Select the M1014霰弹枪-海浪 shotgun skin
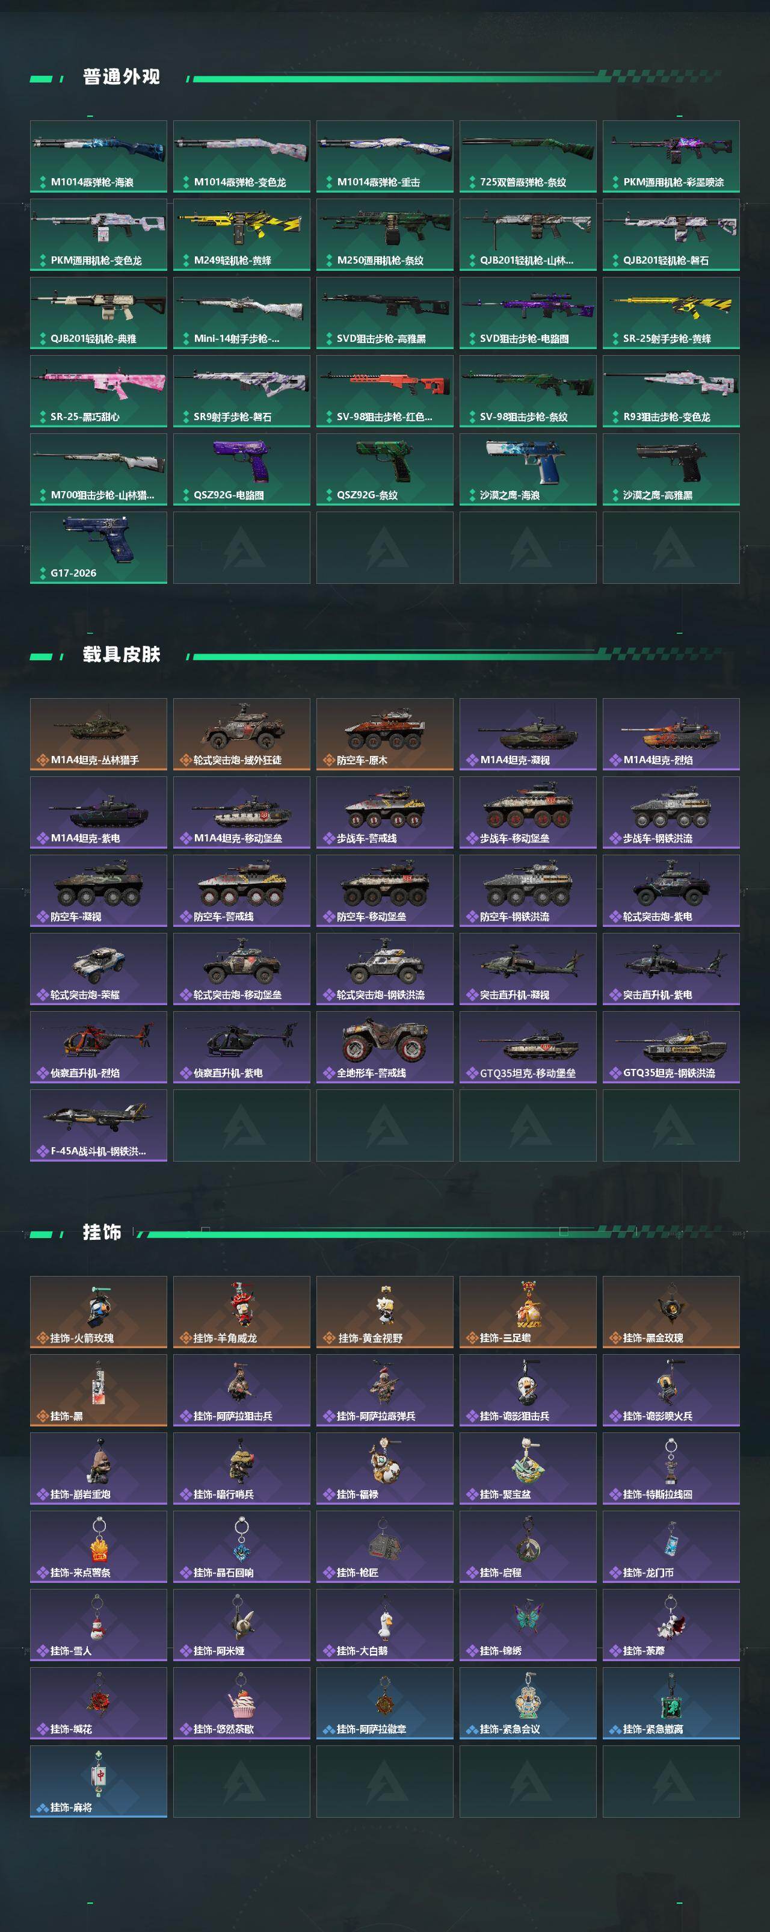The height and width of the screenshot is (1932, 770). click(x=98, y=156)
